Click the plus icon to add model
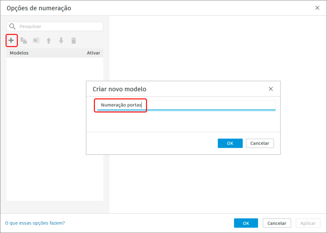 point(11,40)
